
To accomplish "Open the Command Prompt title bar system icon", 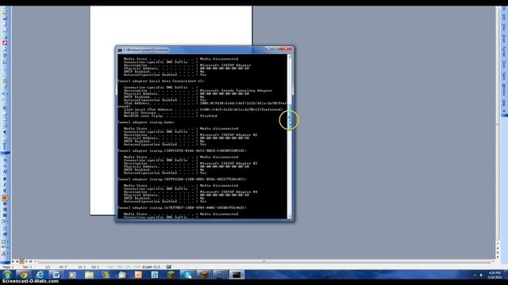I will pos(120,50).
